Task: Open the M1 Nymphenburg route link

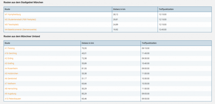Action: pos(13,14)
